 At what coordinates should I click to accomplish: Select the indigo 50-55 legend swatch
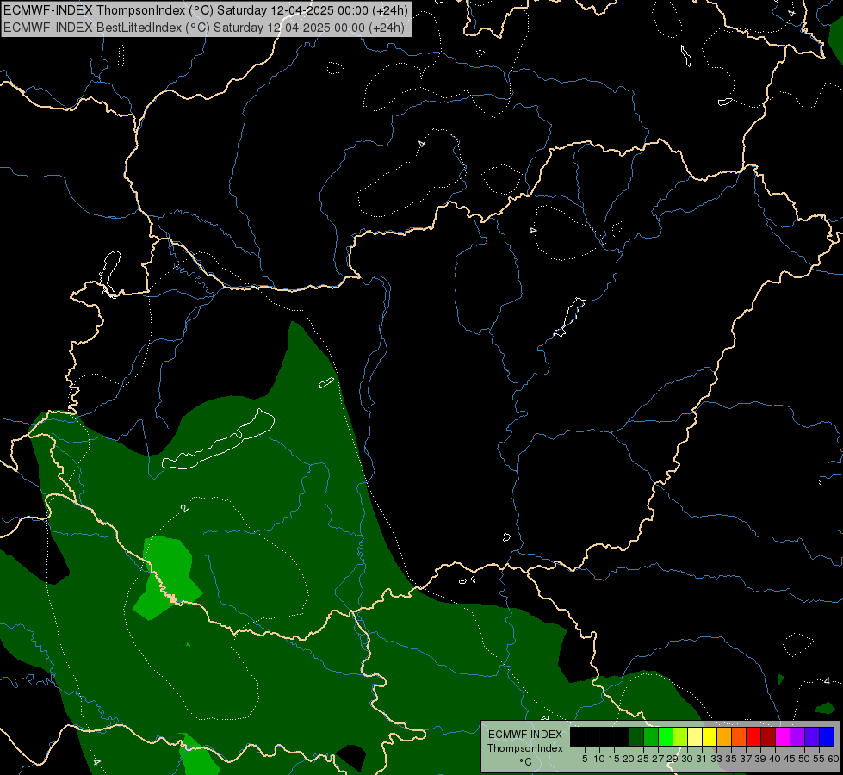[812, 736]
